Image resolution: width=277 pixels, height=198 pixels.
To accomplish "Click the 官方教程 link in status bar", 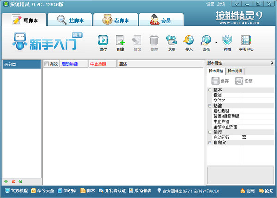I will pyautogui.click(x=16, y=191).
